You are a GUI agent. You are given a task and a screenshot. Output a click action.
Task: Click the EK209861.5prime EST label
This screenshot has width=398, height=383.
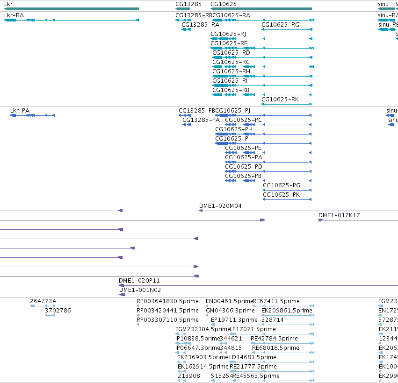pos(287,311)
